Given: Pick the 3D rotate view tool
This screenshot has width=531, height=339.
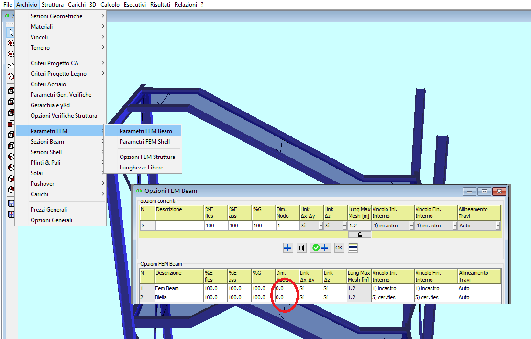Looking at the screenshot, I should [x=11, y=77].
